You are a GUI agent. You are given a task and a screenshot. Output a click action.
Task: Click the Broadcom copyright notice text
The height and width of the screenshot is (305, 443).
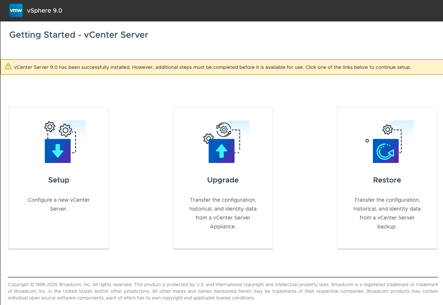click(223, 291)
